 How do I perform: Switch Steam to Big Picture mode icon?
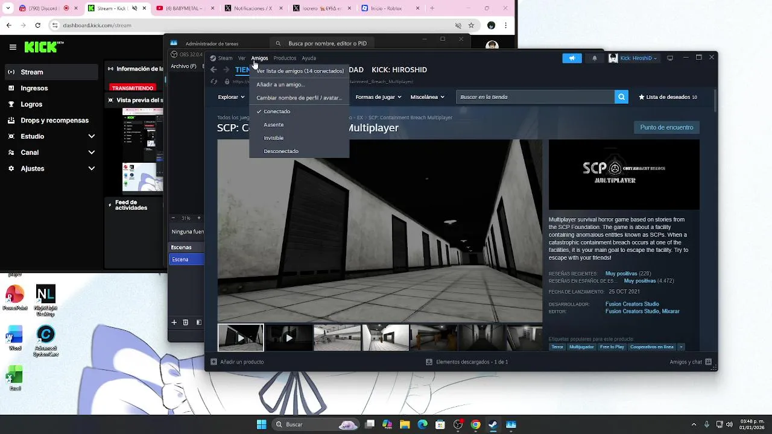coord(670,58)
